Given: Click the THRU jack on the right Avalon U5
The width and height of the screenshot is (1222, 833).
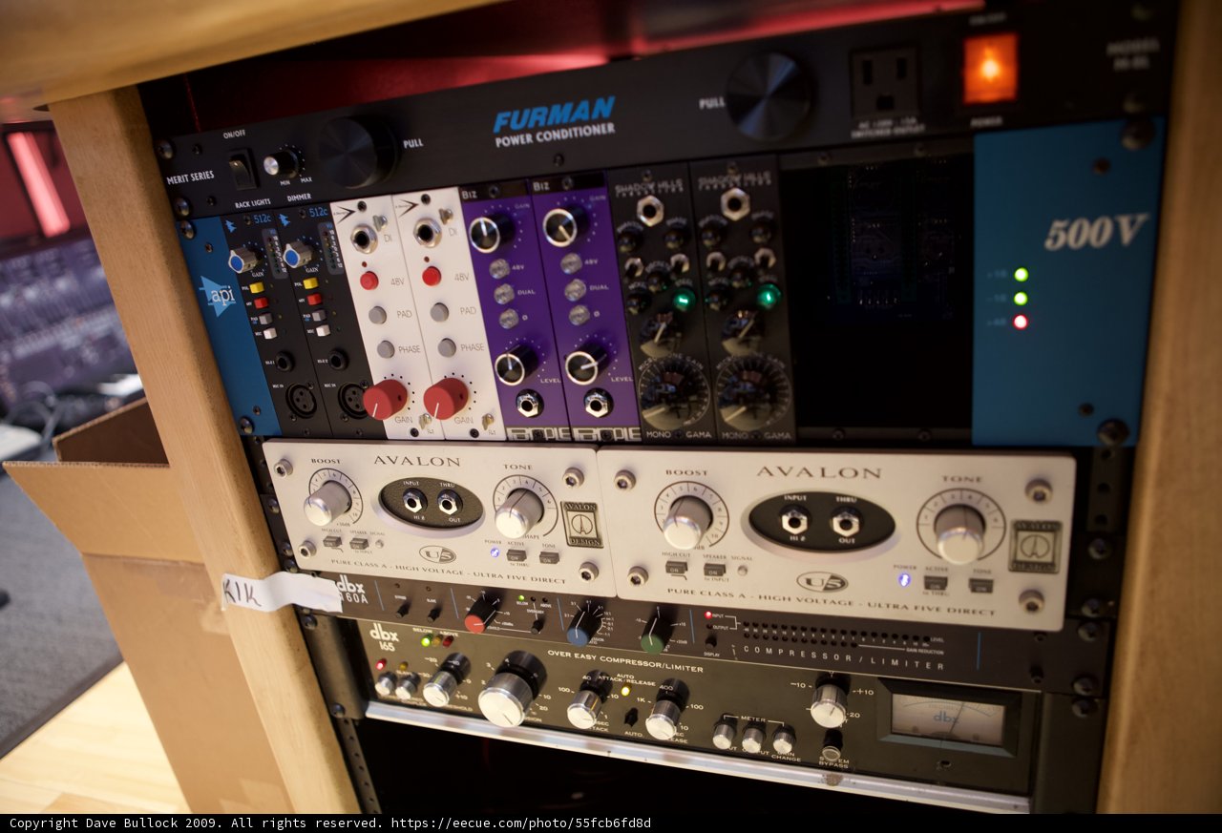Looking at the screenshot, I should tap(846, 522).
